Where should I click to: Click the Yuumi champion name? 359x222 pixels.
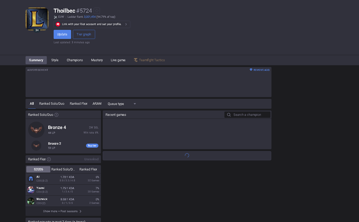click(x=40, y=188)
